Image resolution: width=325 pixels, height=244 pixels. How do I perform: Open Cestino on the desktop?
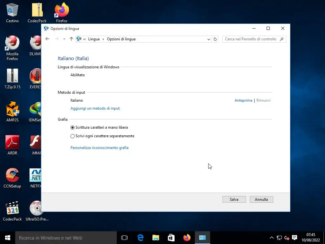click(x=12, y=13)
